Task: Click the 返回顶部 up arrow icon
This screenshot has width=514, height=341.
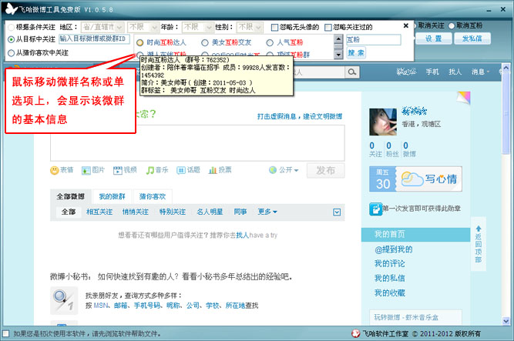Action: tap(479, 229)
